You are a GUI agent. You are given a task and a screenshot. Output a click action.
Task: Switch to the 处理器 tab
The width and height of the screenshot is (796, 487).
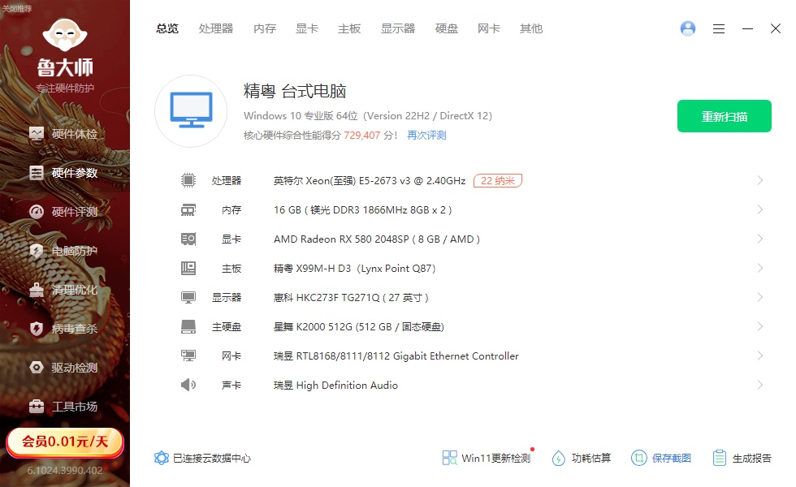(216, 28)
